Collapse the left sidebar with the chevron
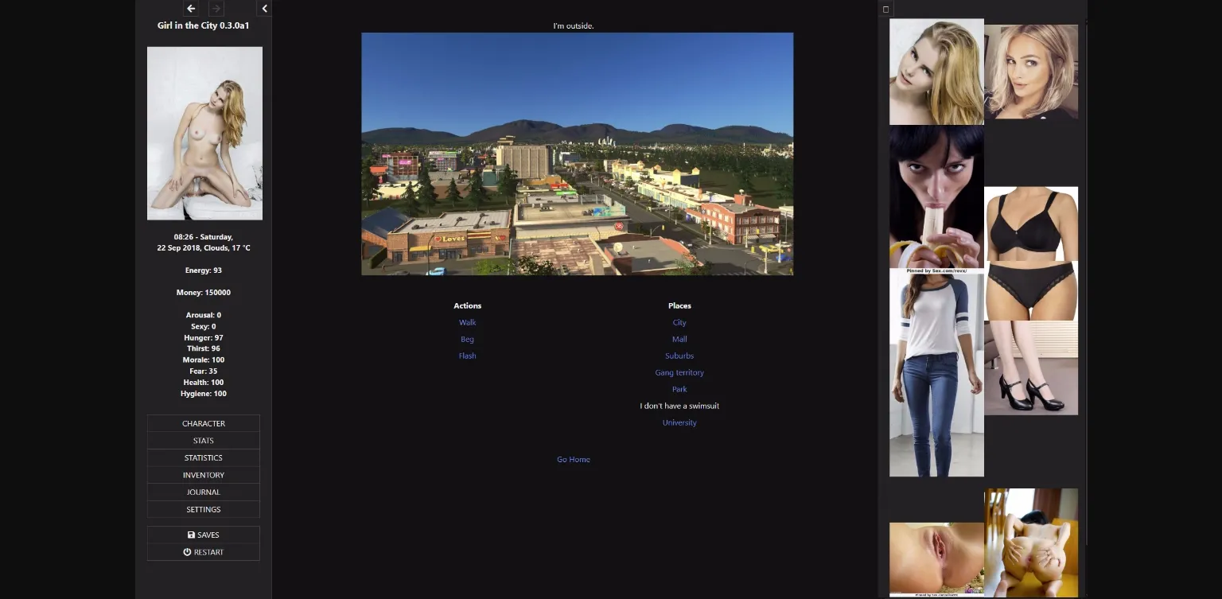Image resolution: width=1222 pixels, height=599 pixels. coord(264,9)
